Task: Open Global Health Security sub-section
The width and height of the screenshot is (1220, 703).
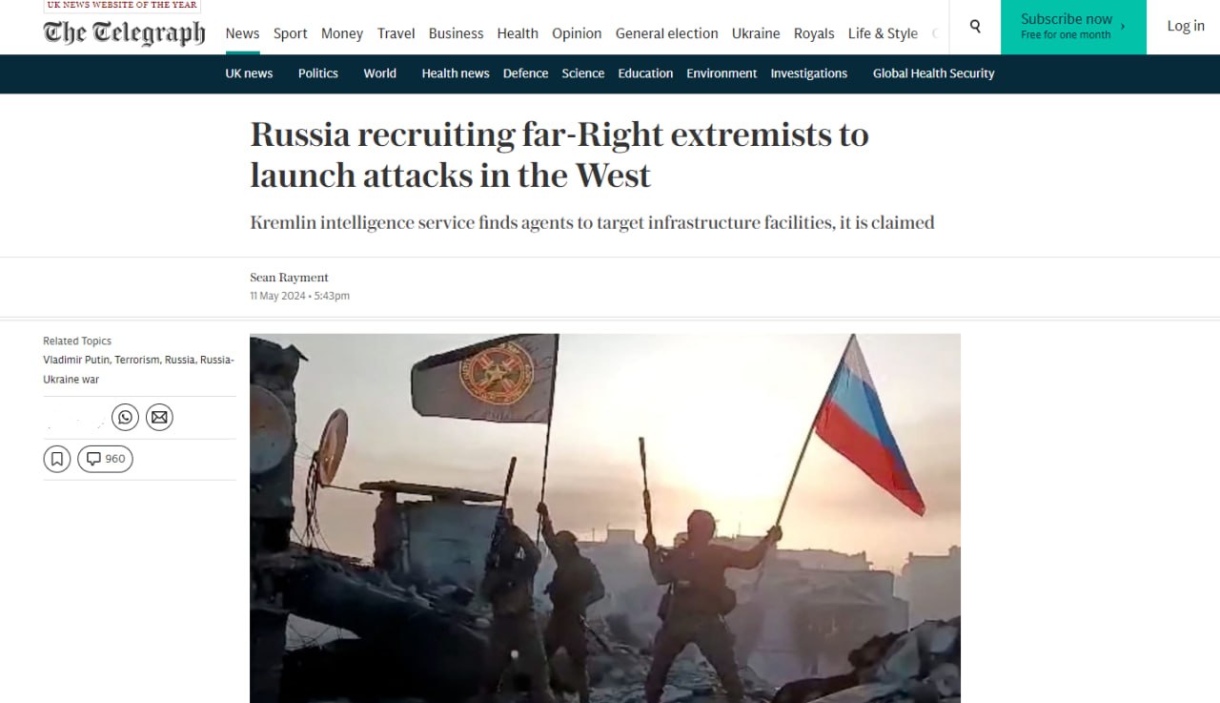Action: (934, 73)
